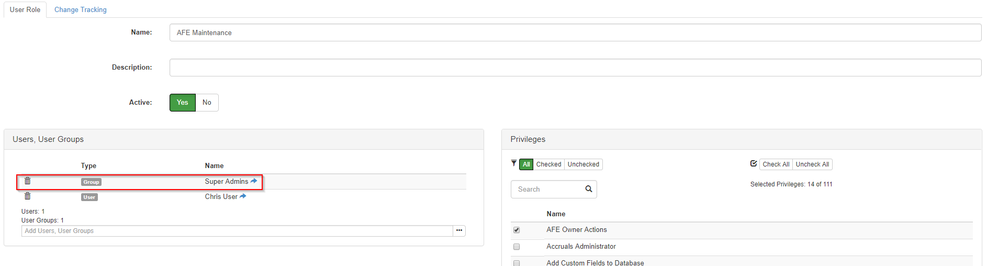The height and width of the screenshot is (266, 987).
Task: Click the Check All button
Action: 776,164
